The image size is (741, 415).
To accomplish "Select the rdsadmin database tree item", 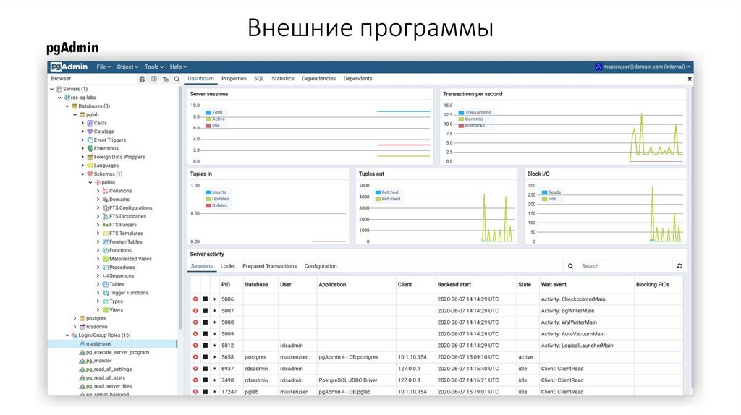I will [x=96, y=328].
